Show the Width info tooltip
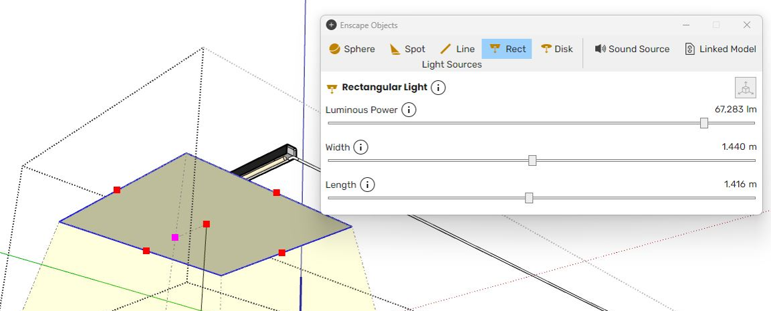The width and height of the screenshot is (771, 311). click(360, 147)
